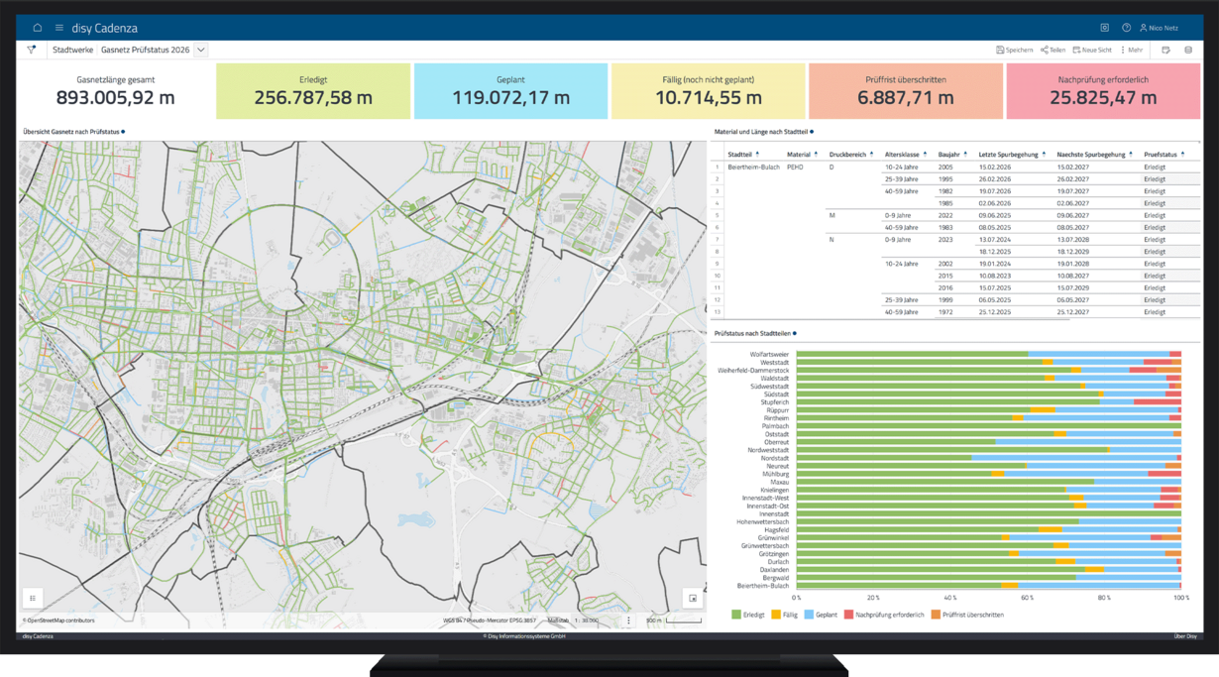Sort by Letzte Spurbegehung column arrow

1044,154
